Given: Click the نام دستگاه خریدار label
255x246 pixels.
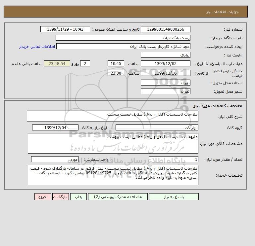Looking at the screenshot, I should pyautogui.click(x=227, y=38).
